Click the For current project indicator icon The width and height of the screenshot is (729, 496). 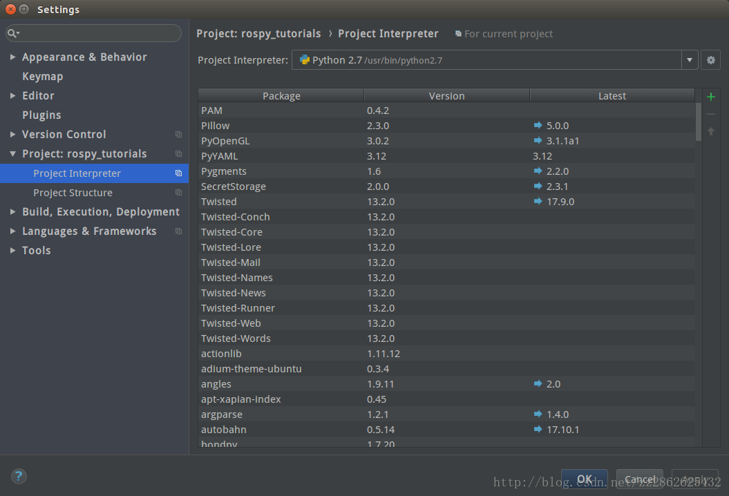click(458, 33)
